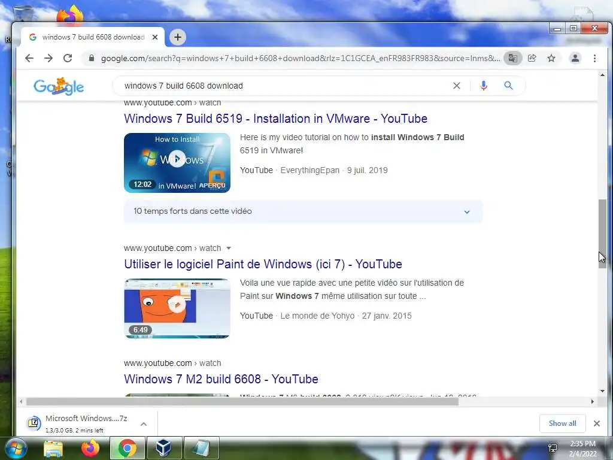Viewport: 613px width, 460px height.
Task: Close the windows 7 build 6608 tab
Action: 155,37
